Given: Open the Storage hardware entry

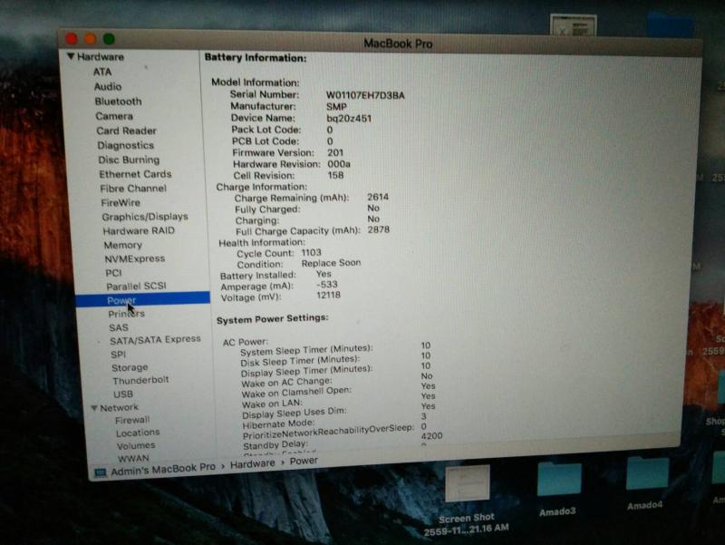Looking at the screenshot, I should tap(130, 368).
